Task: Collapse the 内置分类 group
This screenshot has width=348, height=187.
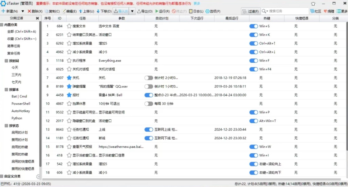Action: click(x=2, y=25)
